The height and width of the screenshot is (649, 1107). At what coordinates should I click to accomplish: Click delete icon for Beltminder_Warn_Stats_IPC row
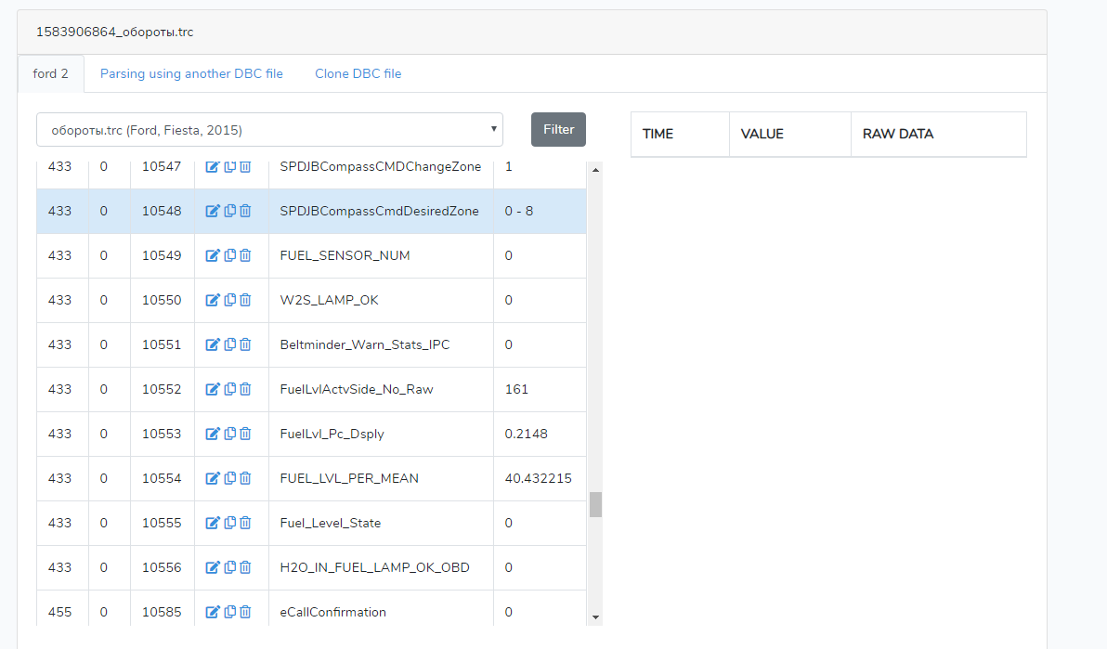(x=245, y=344)
